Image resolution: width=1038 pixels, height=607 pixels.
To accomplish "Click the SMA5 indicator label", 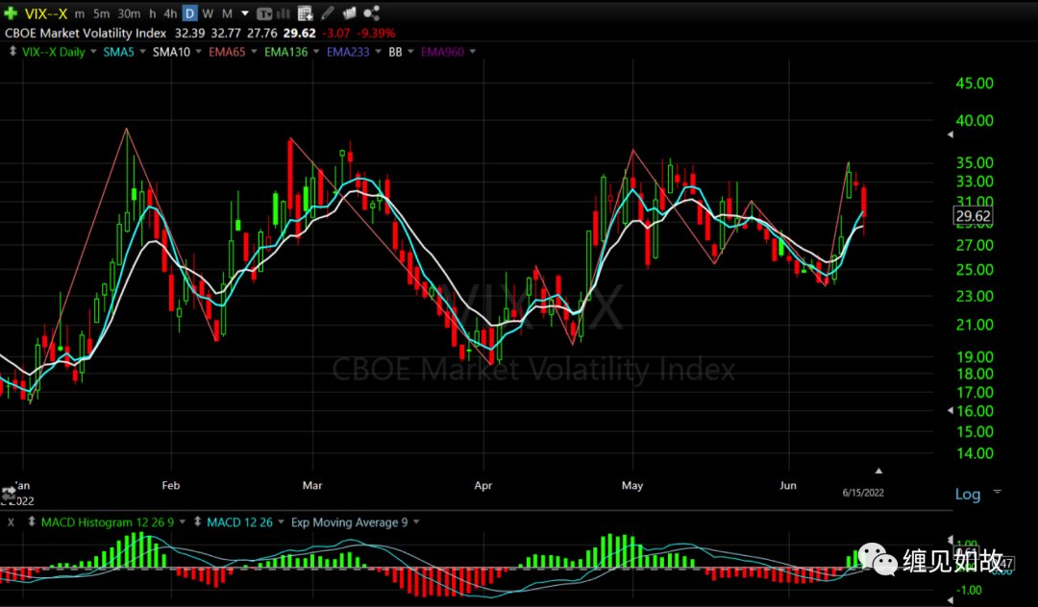I will 118,52.
